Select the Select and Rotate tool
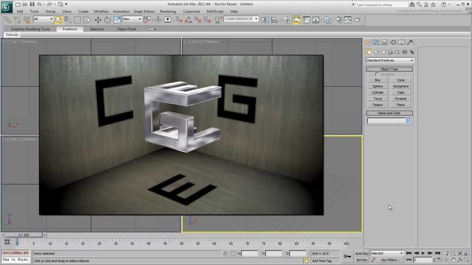This screenshot has height=265, width=472. pyautogui.click(x=107, y=20)
